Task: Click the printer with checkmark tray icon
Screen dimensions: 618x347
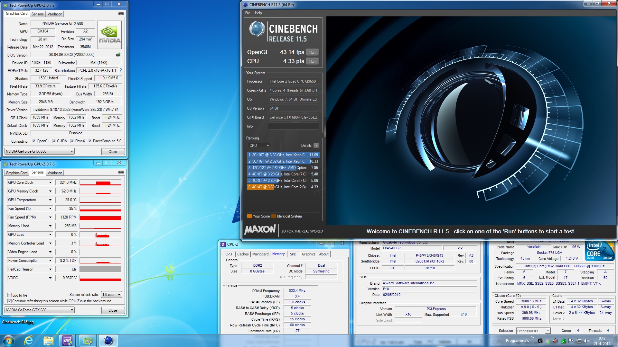Action: pos(548,341)
